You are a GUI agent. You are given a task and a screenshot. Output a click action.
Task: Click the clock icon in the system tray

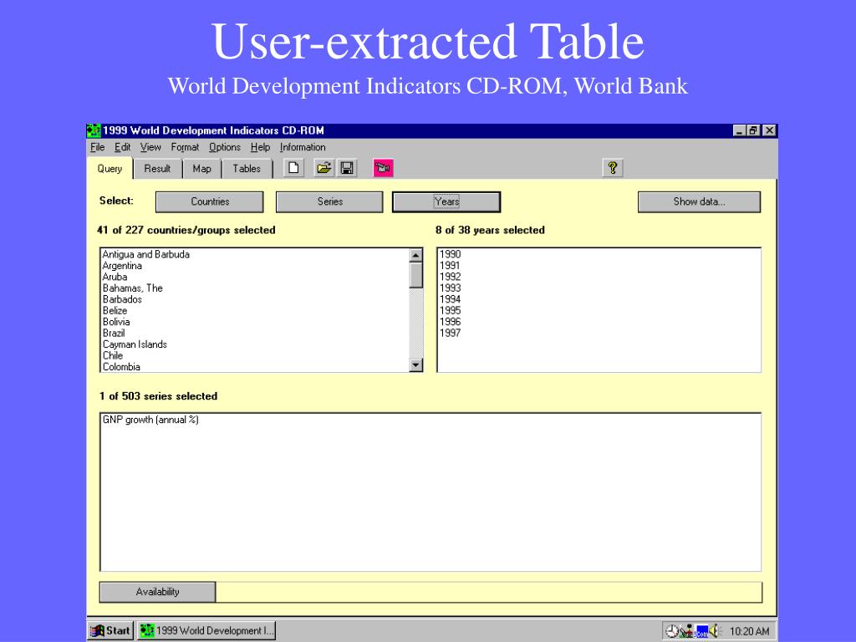(x=672, y=631)
